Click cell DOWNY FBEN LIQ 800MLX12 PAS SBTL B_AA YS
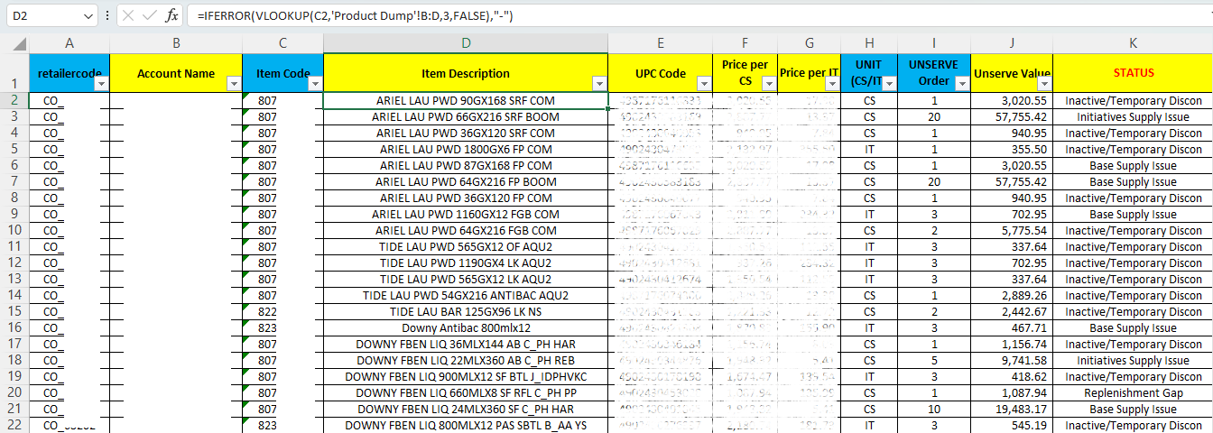Image resolution: width=1213 pixels, height=433 pixels. [466, 425]
